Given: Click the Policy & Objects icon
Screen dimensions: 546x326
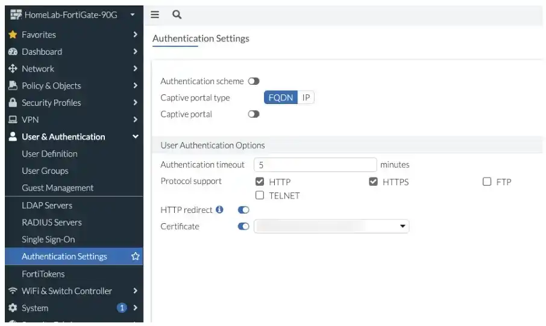Looking at the screenshot, I should pyautogui.click(x=13, y=85).
